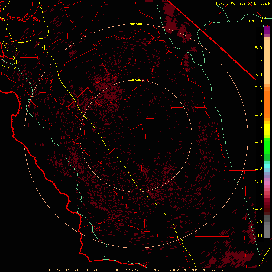Click the 50 NMI range ring label
Image resolution: width=272 pixels, height=272 pixels.
pos(136,80)
